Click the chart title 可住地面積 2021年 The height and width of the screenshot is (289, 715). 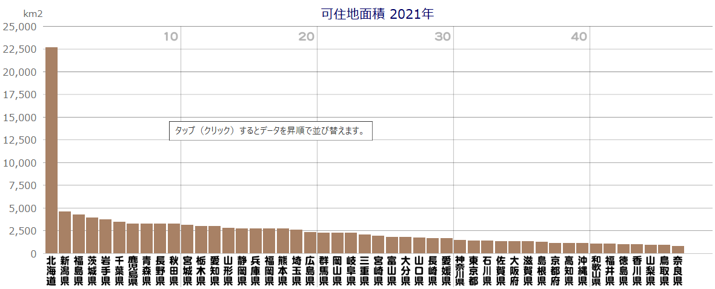pos(377,14)
